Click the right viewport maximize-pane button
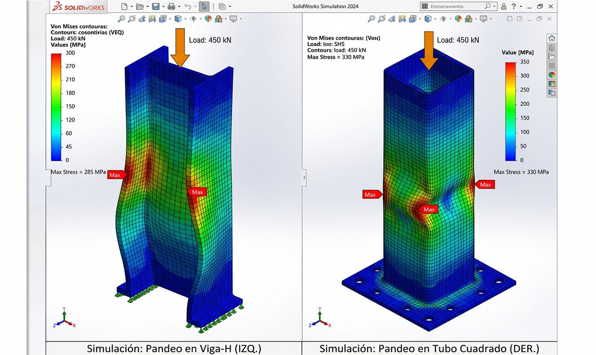This screenshot has width=596, height=355. (x=520, y=19)
